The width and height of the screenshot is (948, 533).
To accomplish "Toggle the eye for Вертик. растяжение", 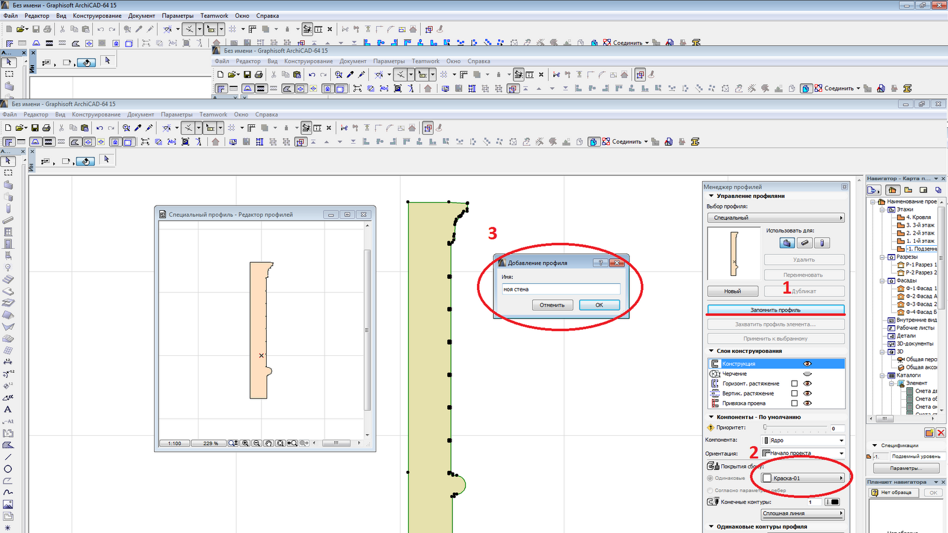I will (807, 393).
